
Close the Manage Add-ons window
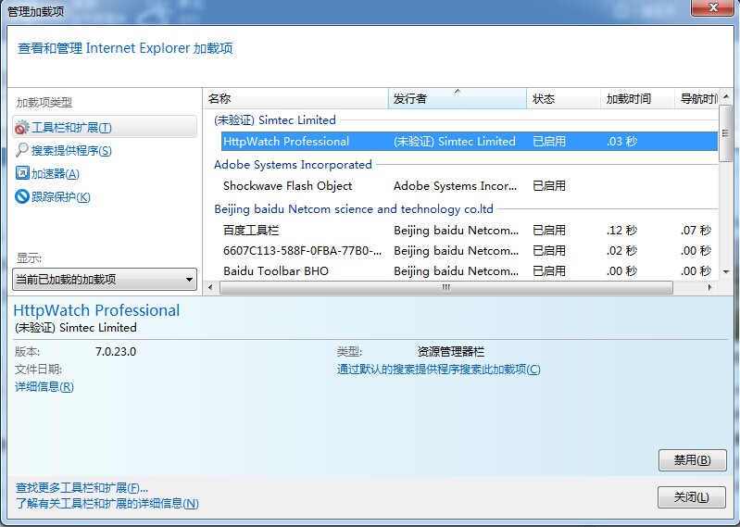point(691,497)
